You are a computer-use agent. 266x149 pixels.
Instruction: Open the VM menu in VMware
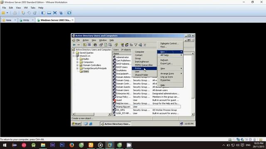pos(26,7)
